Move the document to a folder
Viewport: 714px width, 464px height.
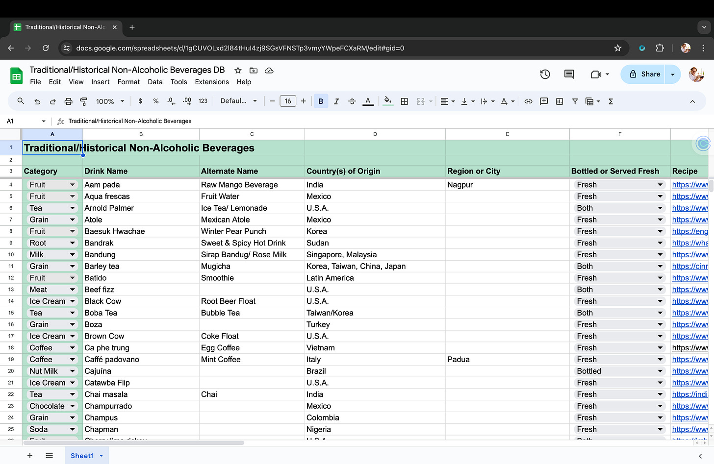[x=254, y=71]
